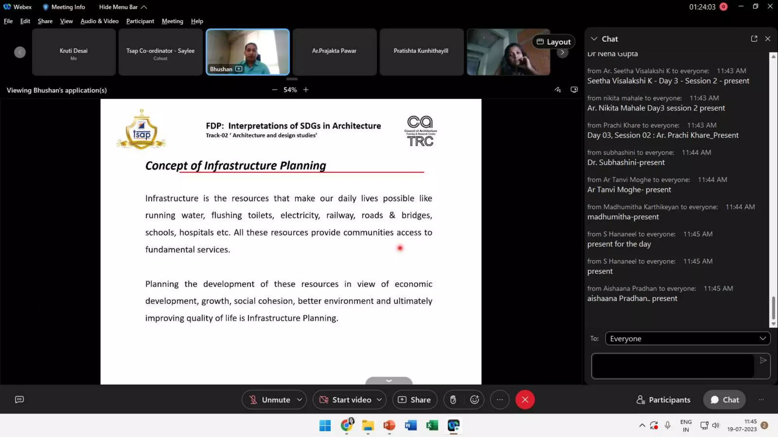Open PowerPoint from the taskbar

(x=389, y=426)
